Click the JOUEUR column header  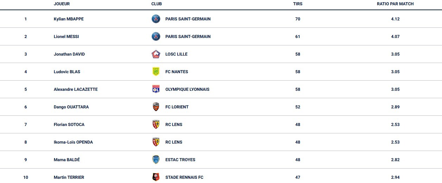62,4
